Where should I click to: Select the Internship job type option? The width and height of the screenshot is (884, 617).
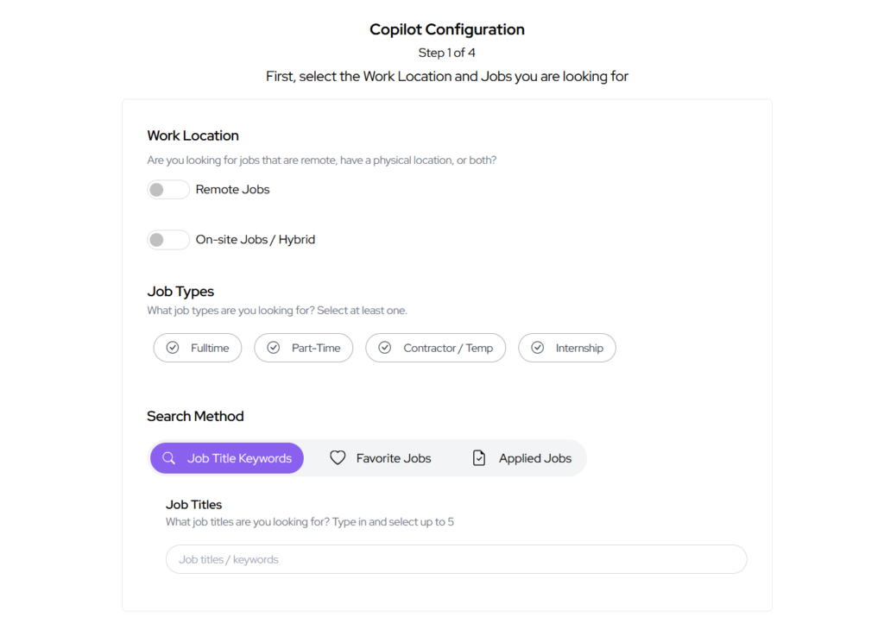566,347
